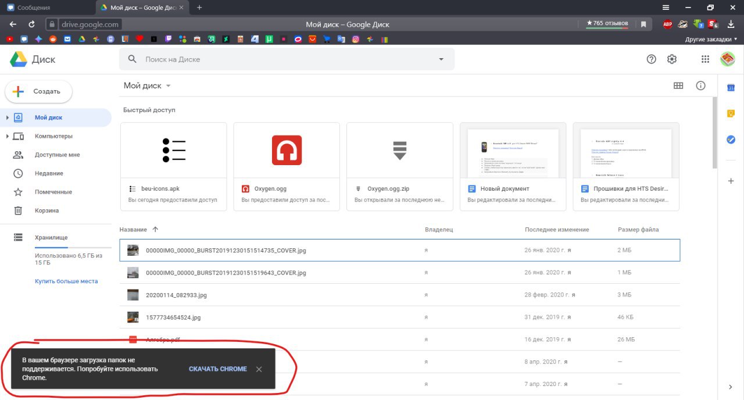
Task: Open search options dropdown arrow
Action: (441, 59)
